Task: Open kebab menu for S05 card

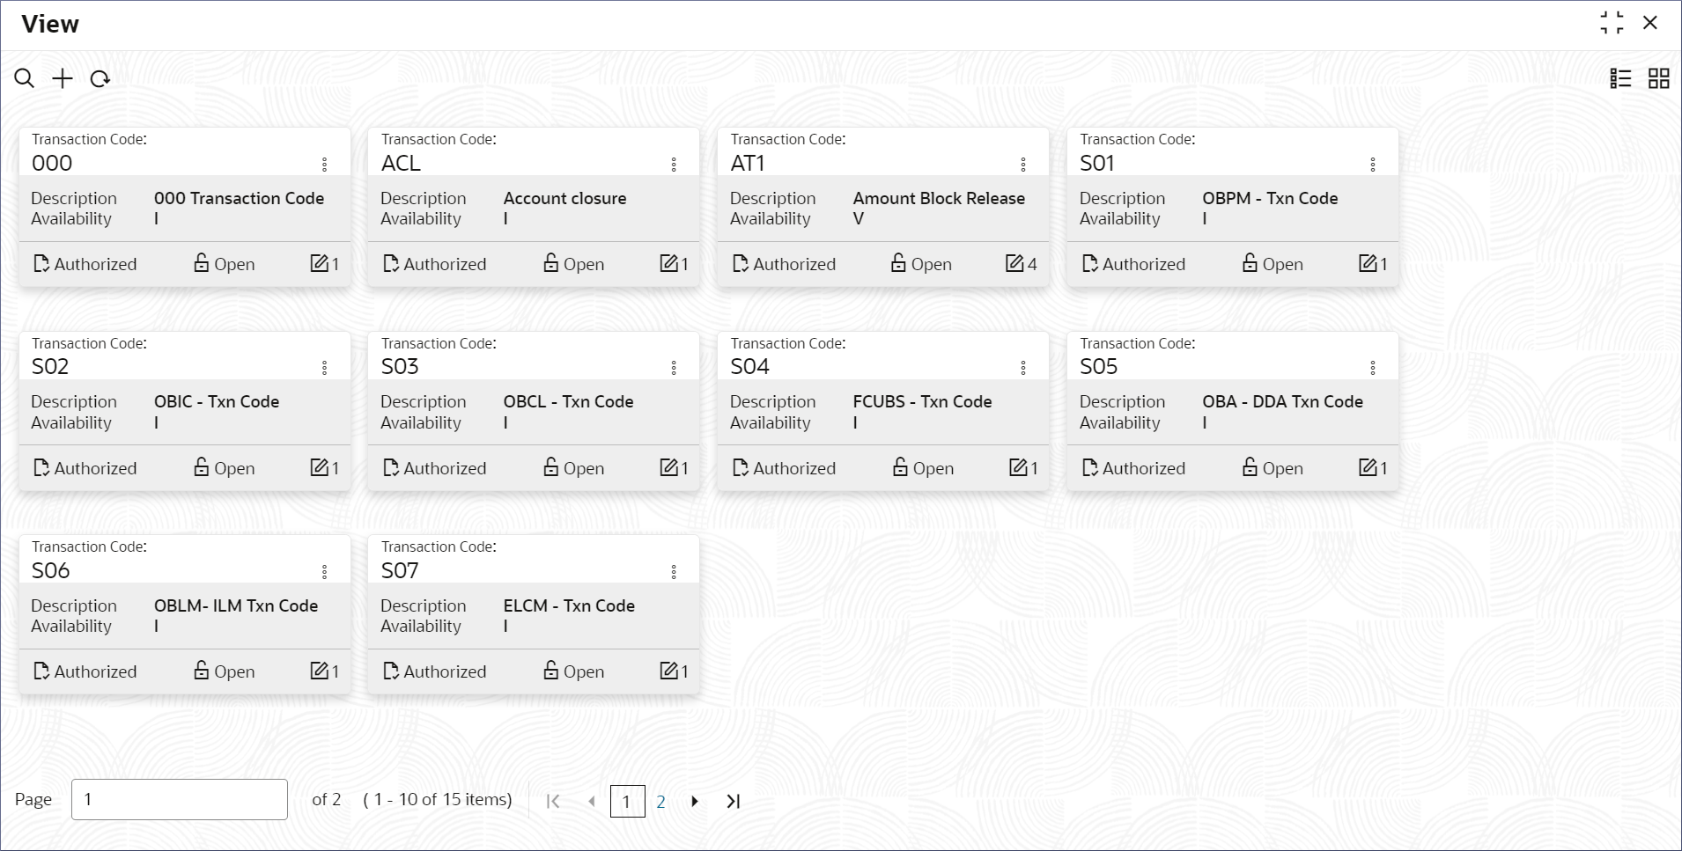Action: click(x=1373, y=368)
